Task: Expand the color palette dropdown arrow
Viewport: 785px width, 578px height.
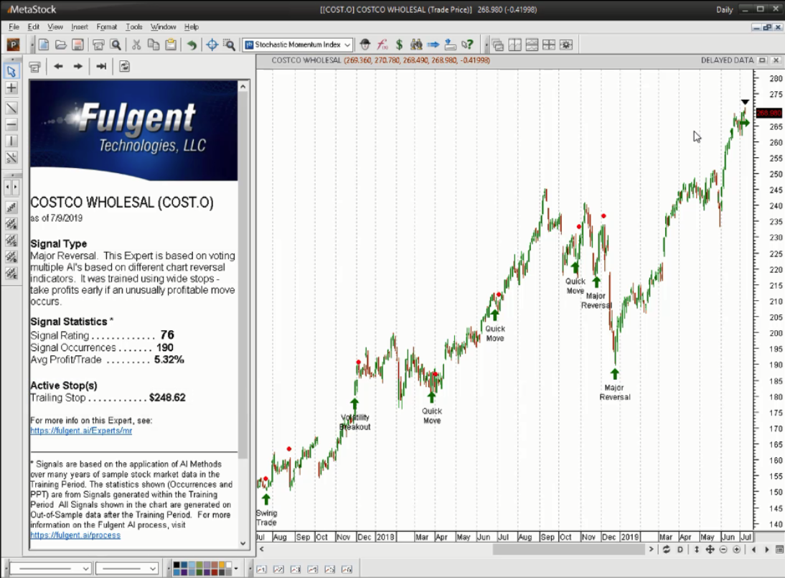Action: (236, 569)
